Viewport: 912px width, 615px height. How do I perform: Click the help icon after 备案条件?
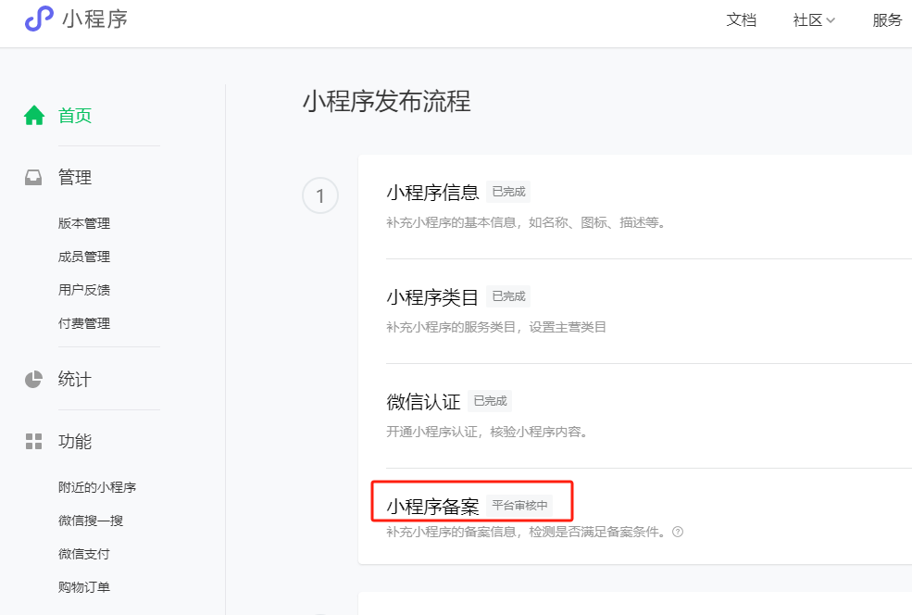678,532
